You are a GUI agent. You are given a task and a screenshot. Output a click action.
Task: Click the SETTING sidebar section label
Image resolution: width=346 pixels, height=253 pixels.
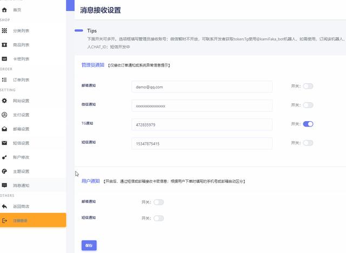pyautogui.click(x=8, y=90)
